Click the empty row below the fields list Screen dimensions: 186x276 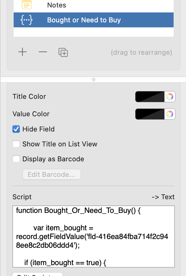pyautogui.click(x=93, y=32)
